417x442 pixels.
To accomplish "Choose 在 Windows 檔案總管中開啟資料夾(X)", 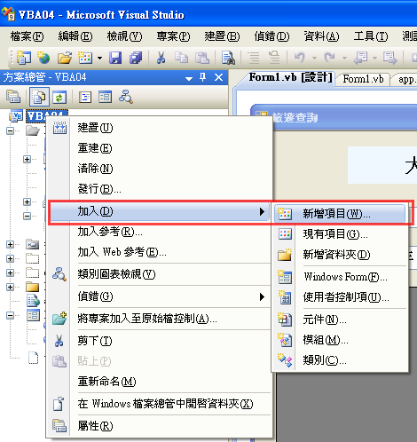I will pos(160,404).
